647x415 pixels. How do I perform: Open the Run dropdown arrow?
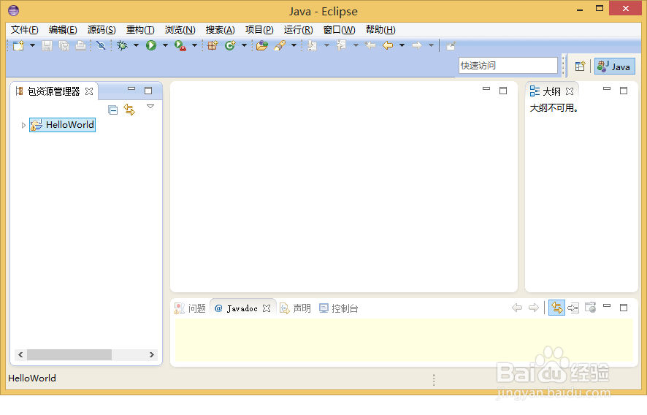165,45
